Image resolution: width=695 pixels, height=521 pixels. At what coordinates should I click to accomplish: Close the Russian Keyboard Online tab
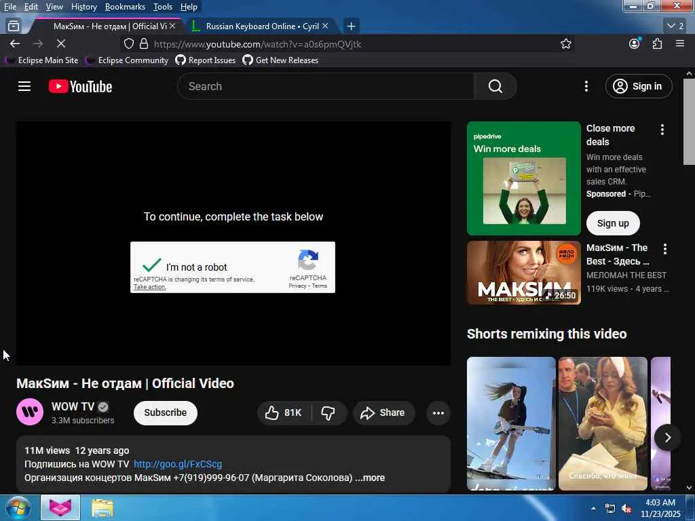(x=325, y=26)
